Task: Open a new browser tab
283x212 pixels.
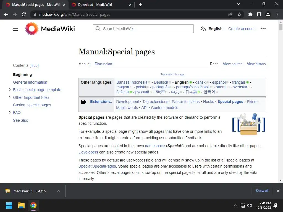Action: (141, 5)
